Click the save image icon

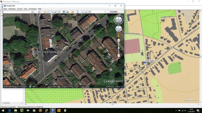[x=90, y=12]
